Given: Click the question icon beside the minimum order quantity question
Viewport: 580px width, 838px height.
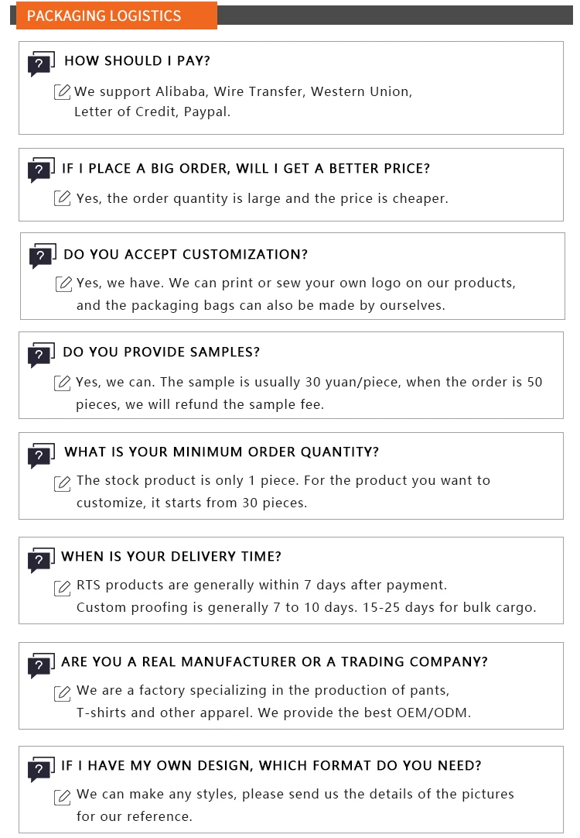Looking at the screenshot, I should pos(41,455).
